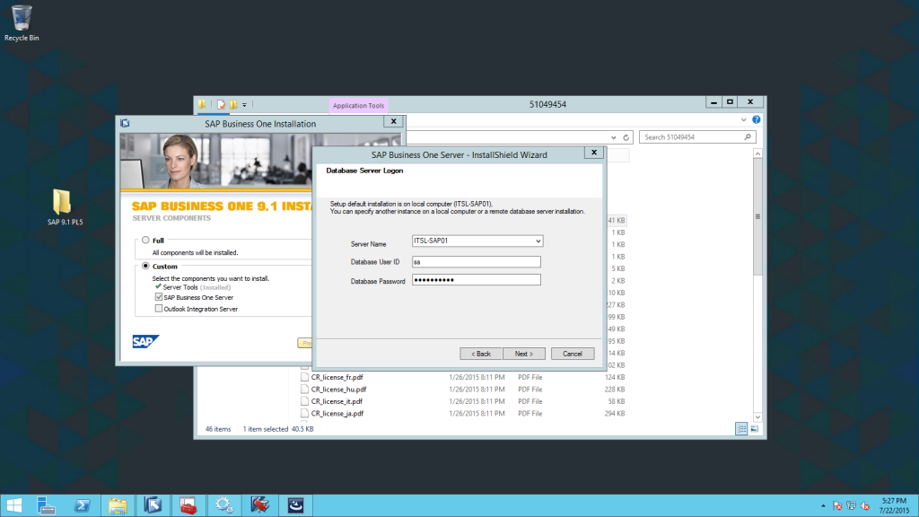Viewport: 919px width, 517px height.
Task: Click the Database User ID field
Action: [476, 262]
